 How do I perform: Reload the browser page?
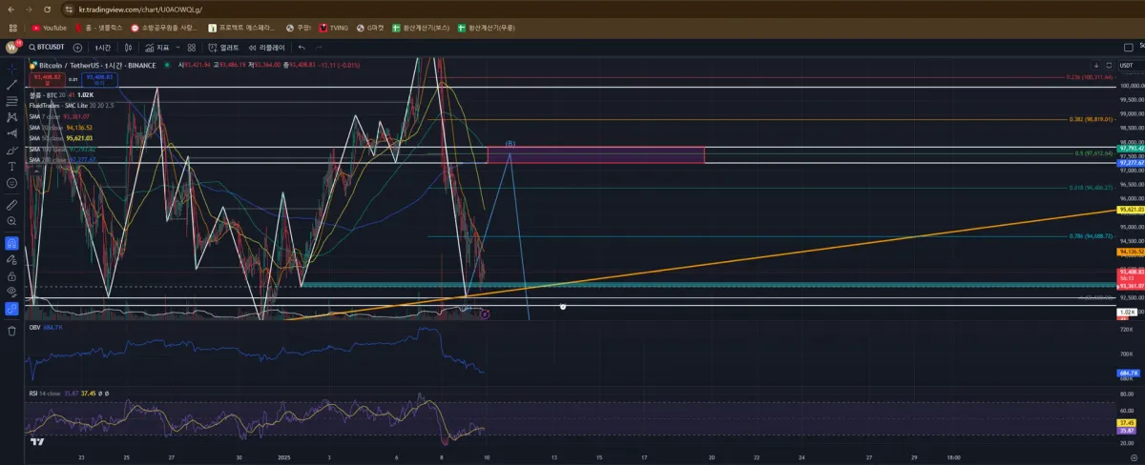(x=48, y=9)
